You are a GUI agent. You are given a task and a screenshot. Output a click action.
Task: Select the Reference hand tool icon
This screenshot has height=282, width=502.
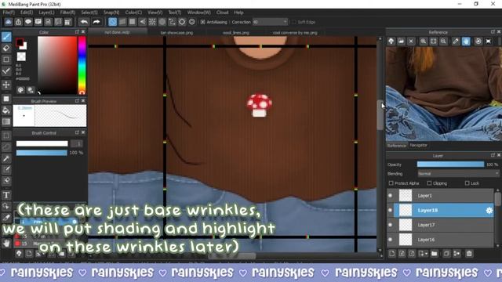pyautogui.click(x=466, y=42)
